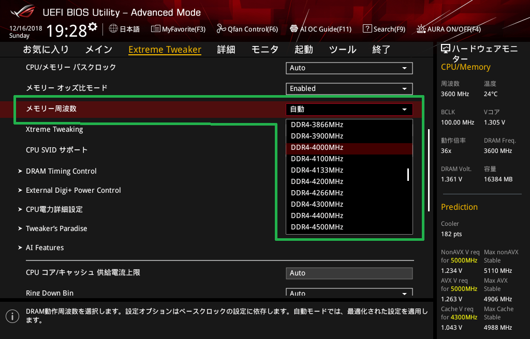Switch to お気に入り tab
Screen dimensions: 530x339
click(x=46, y=50)
